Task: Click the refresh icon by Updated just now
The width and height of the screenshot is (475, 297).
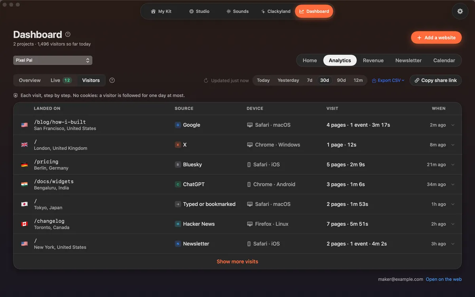Action: click(206, 80)
